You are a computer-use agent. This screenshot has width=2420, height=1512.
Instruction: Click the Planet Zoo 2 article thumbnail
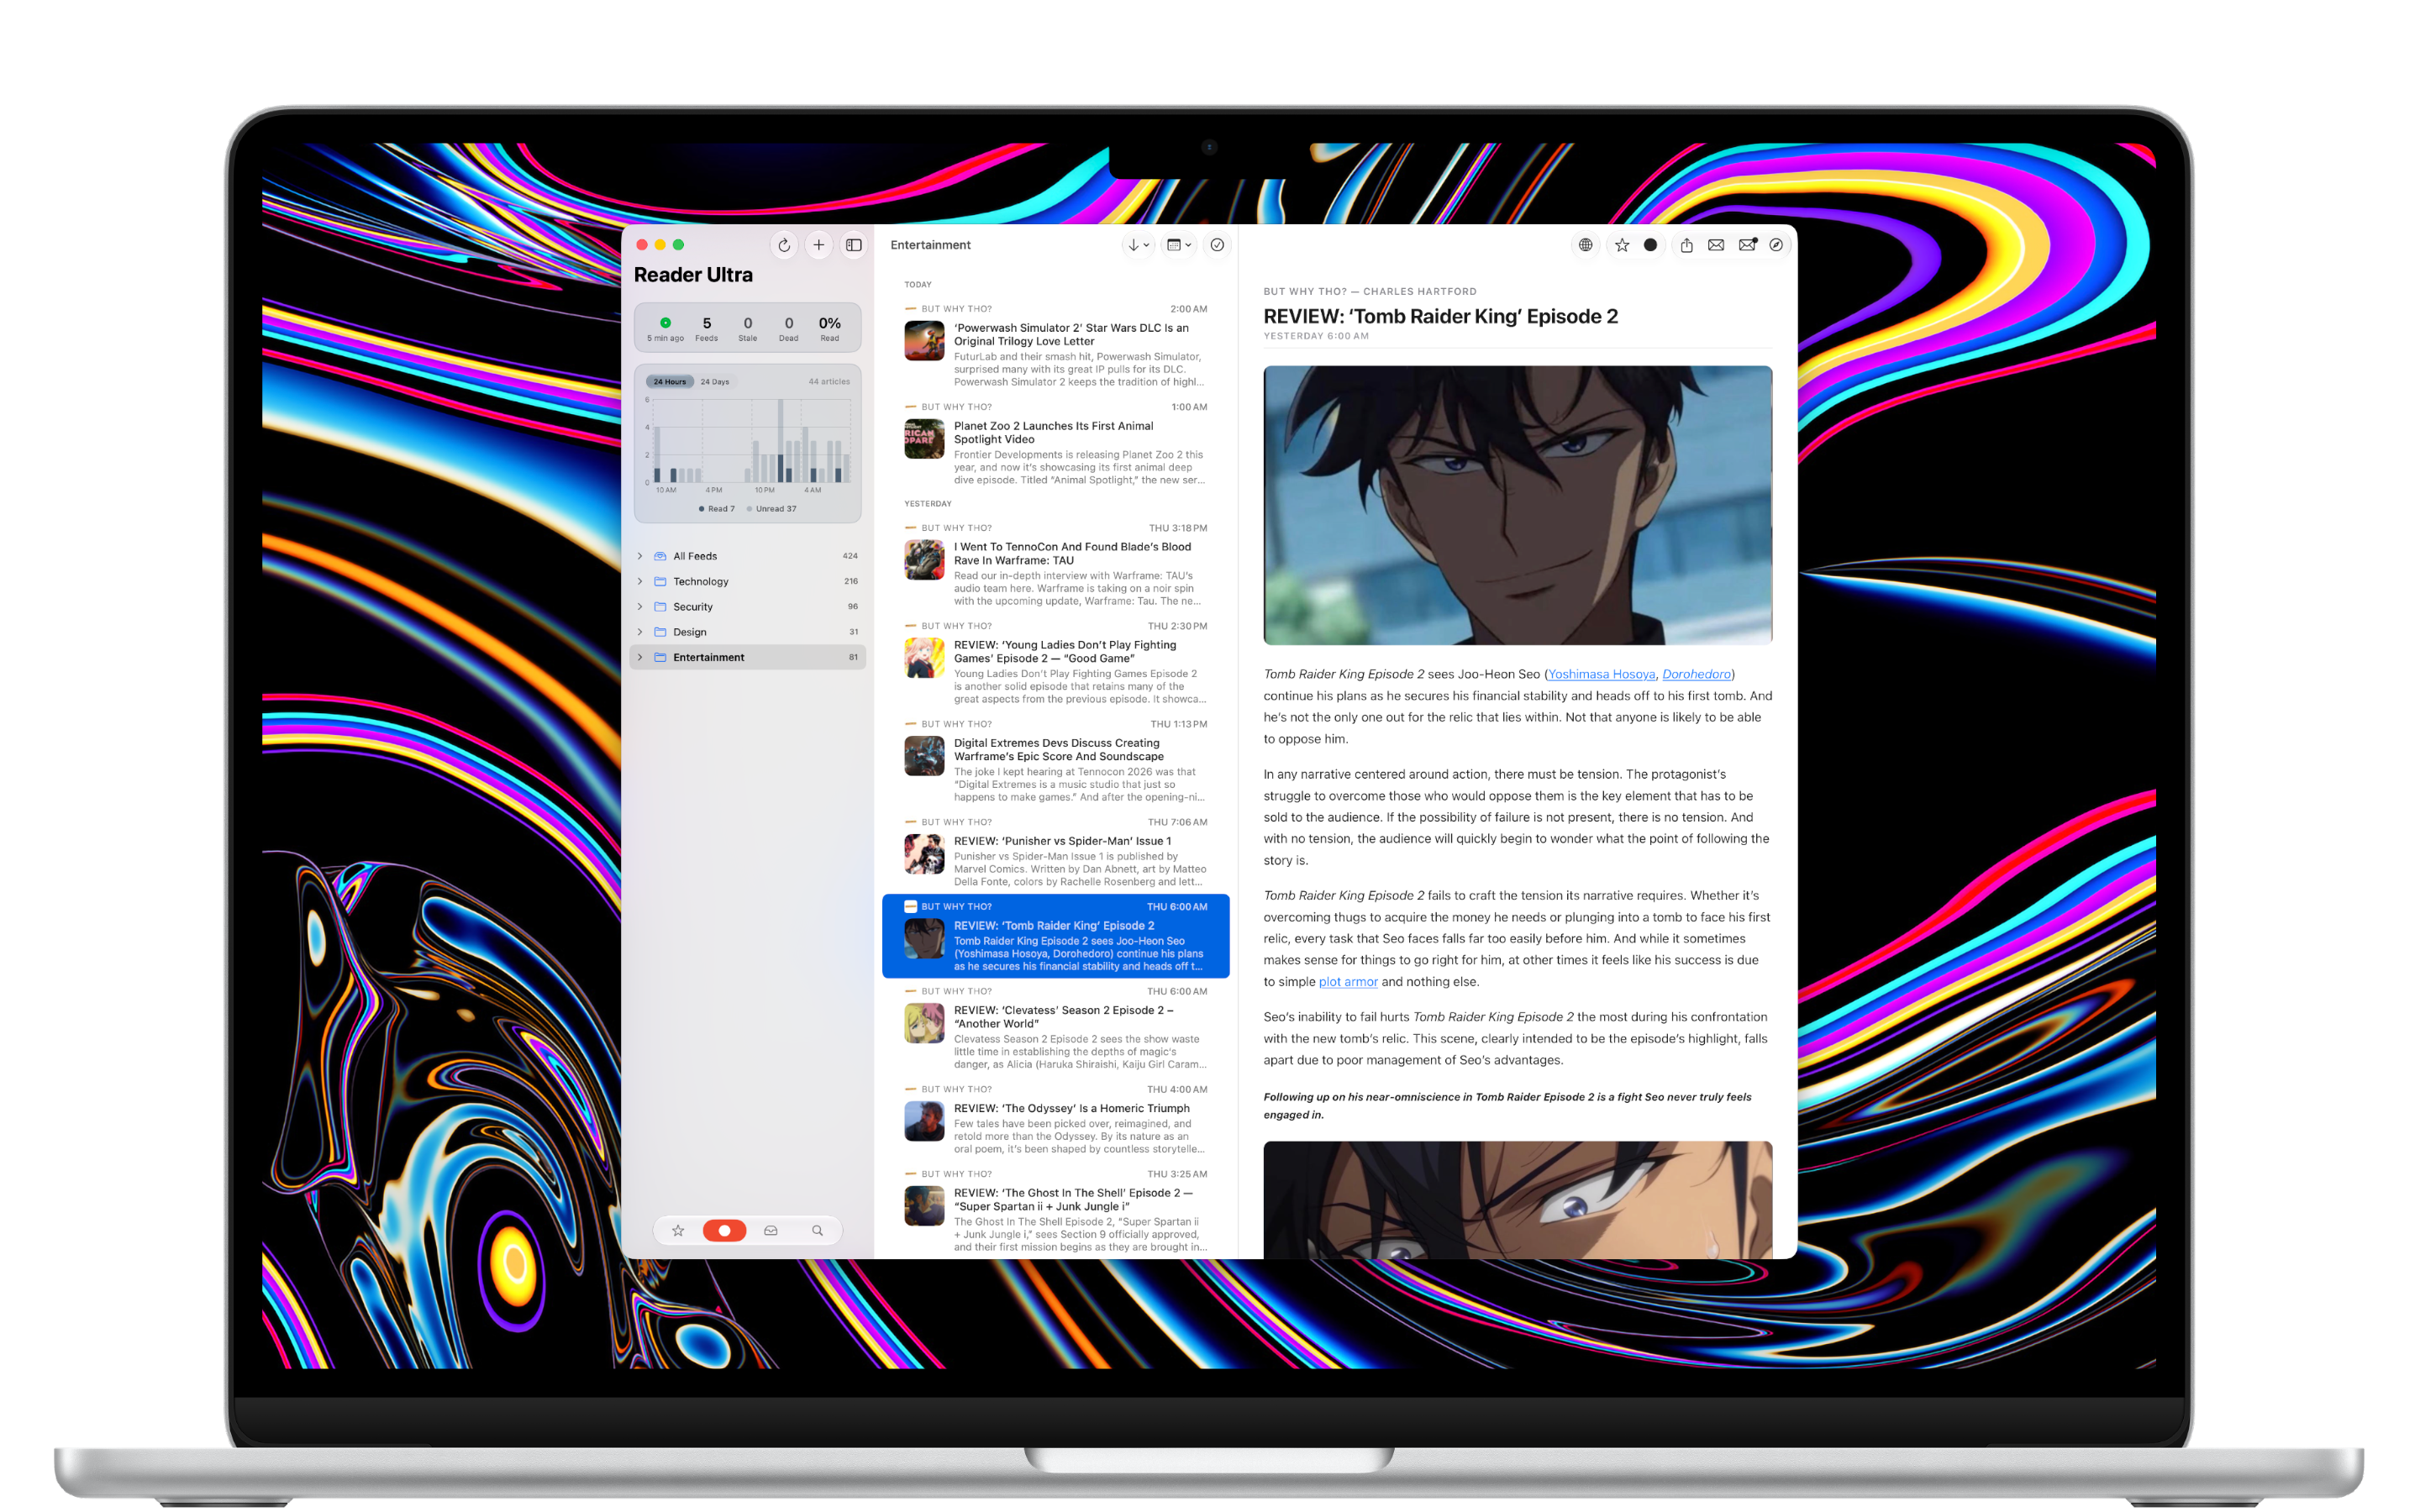[x=924, y=438]
